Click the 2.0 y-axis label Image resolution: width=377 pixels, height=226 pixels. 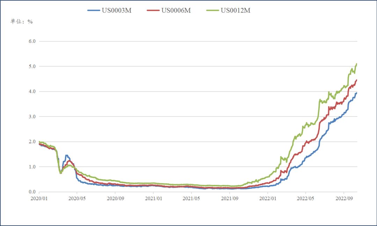click(x=32, y=142)
